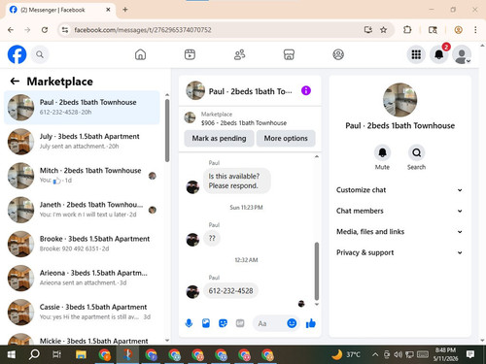Open the browser three-dot menu

[475, 30]
